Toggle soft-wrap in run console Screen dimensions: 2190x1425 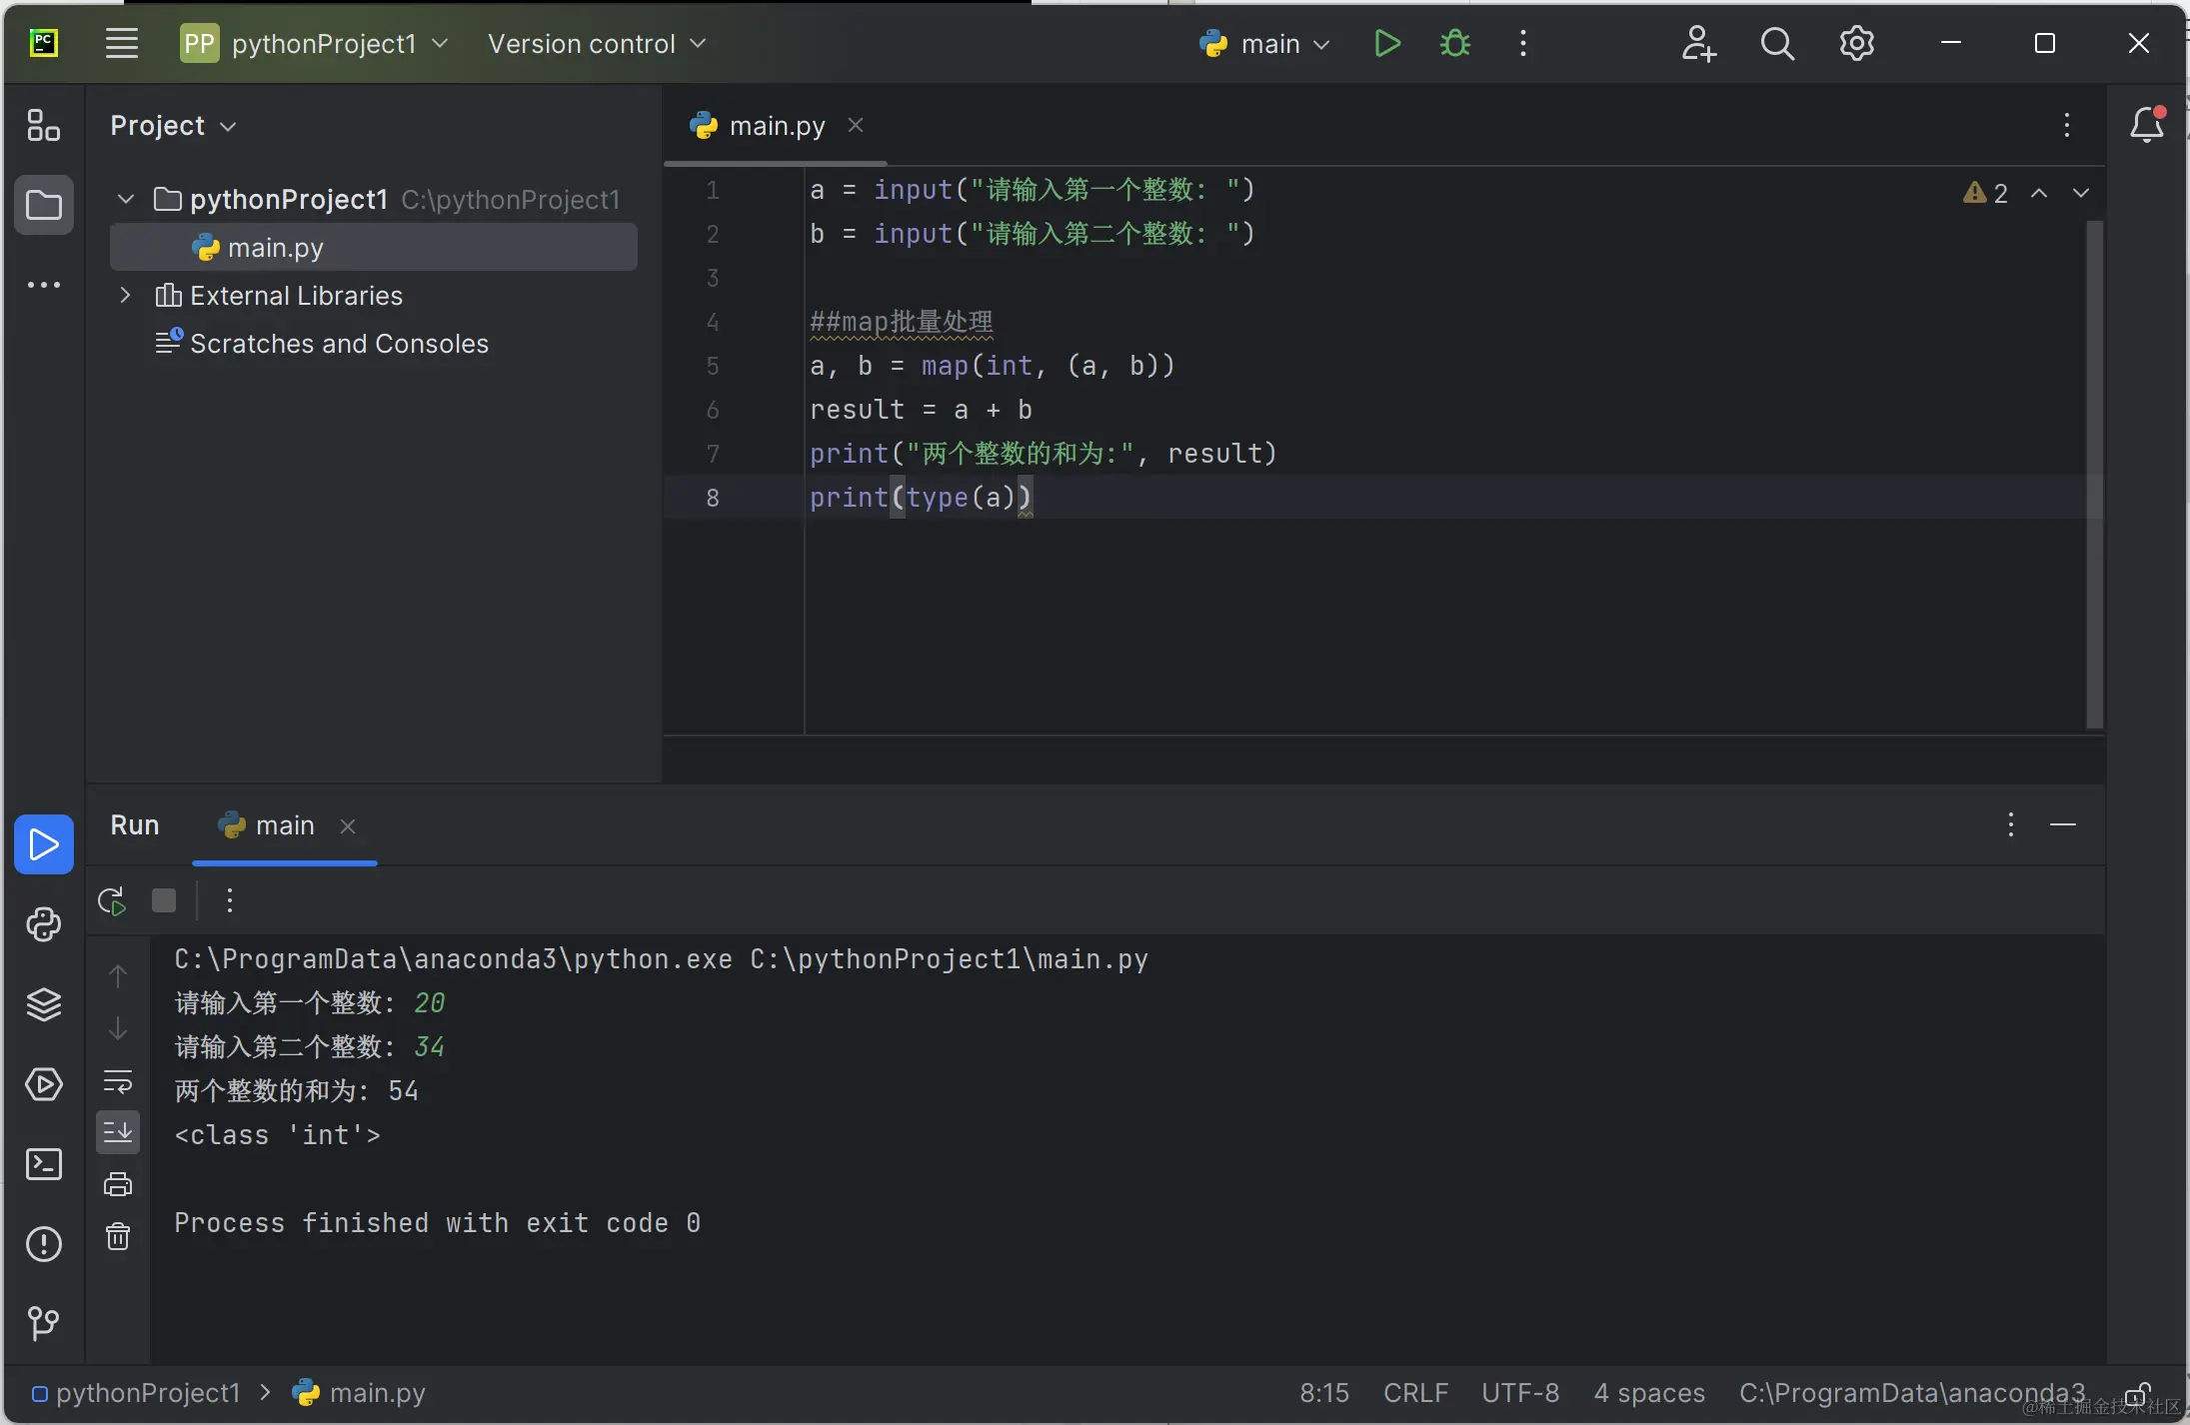coord(118,1081)
